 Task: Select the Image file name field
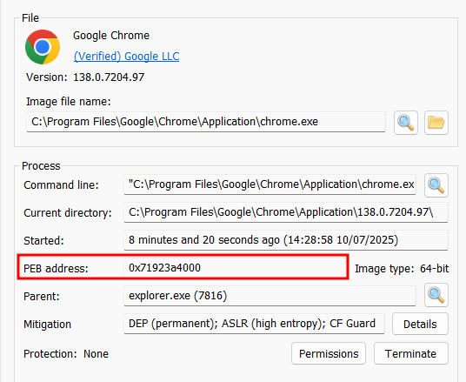pyautogui.click(x=206, y=122)
